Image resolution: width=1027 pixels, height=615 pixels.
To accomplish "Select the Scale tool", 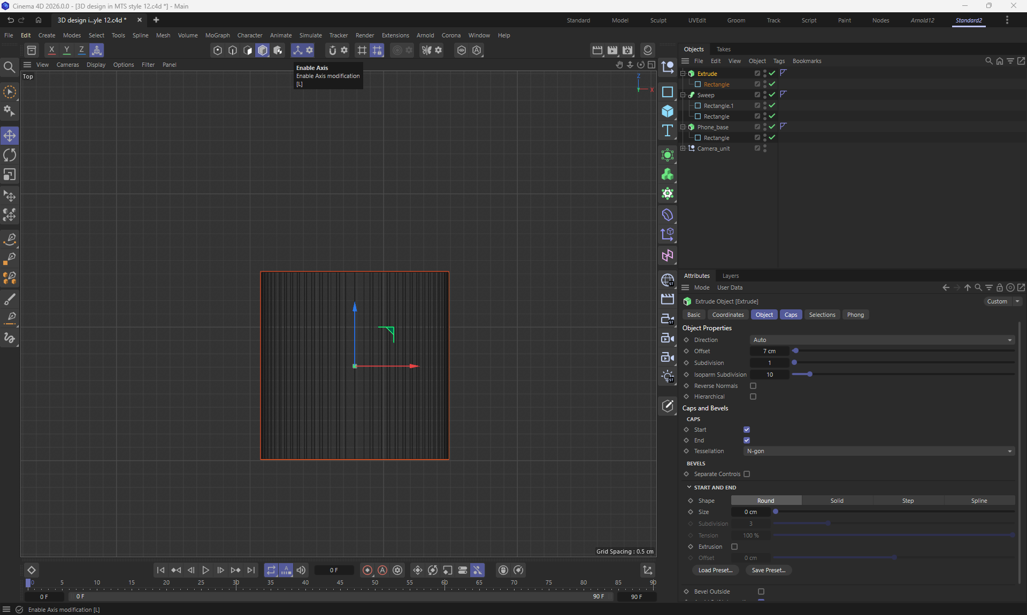I will [x=10, y=175].
